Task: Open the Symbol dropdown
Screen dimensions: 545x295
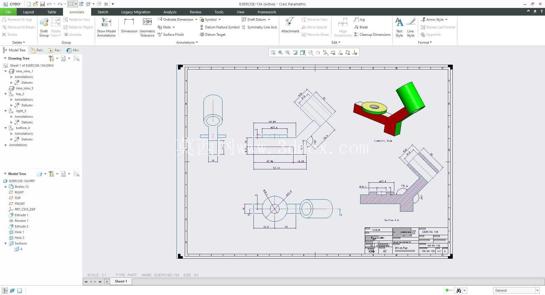Action: click(219, 20)
